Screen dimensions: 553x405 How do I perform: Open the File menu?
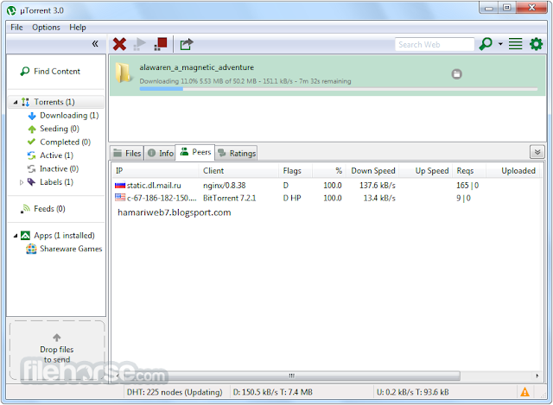tap(16, 28)
